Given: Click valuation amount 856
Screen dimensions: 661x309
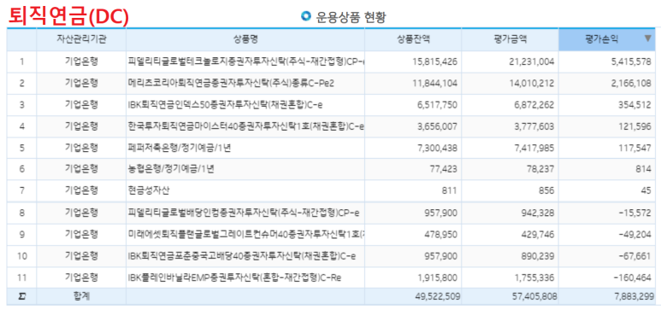Looking at the screenshot, I should click(546, 191).
